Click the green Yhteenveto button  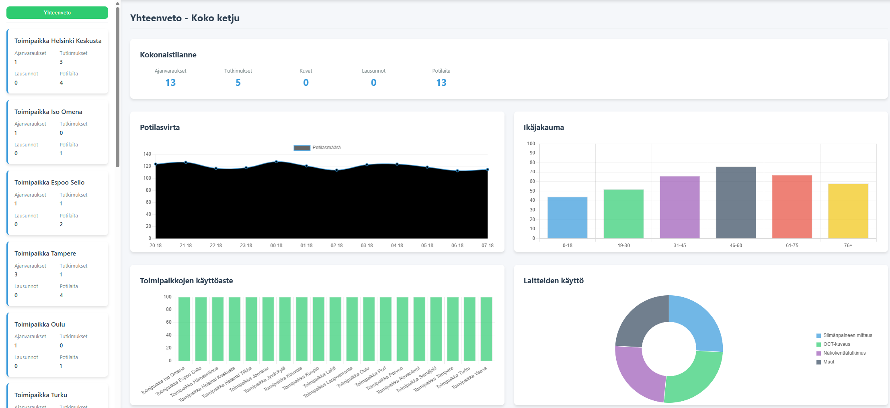[57, 12]
